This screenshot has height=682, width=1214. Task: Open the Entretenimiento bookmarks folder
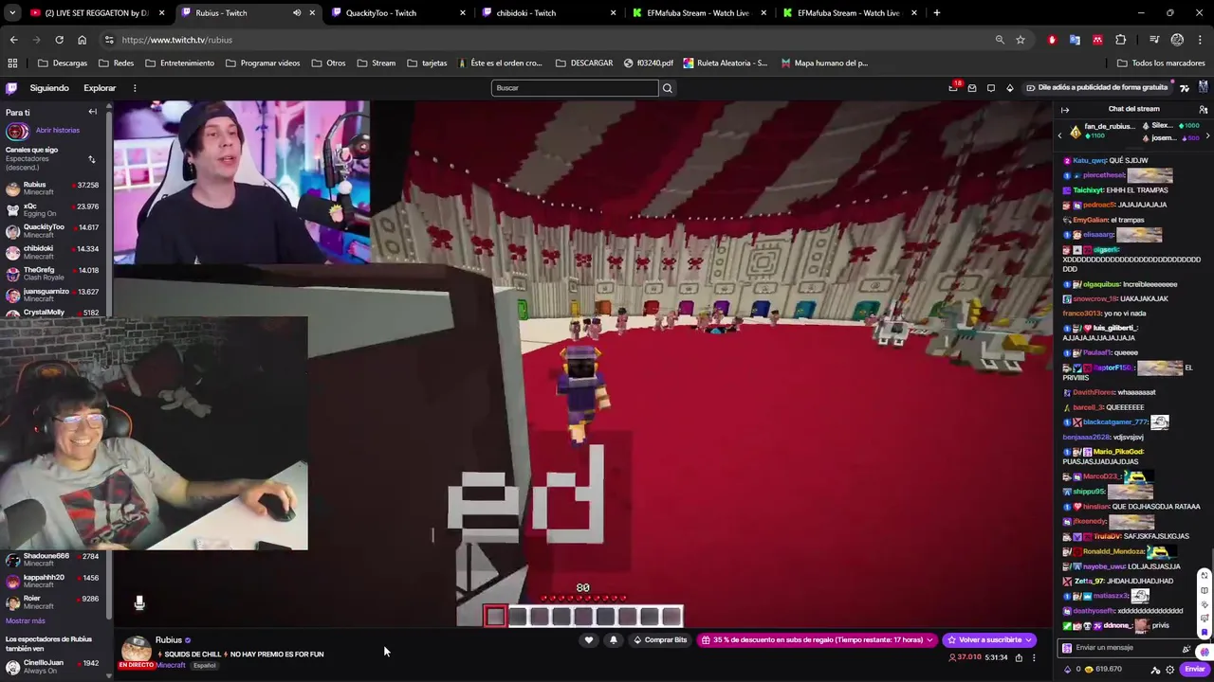(180, 63)
